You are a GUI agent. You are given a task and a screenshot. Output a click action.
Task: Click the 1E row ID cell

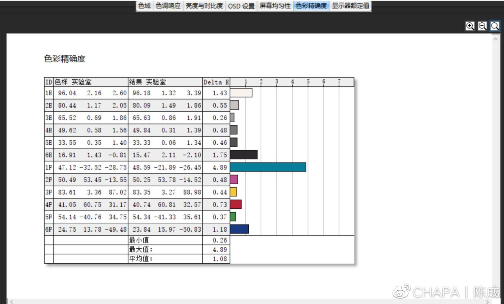pyautogui.click(x=49, y=93)
